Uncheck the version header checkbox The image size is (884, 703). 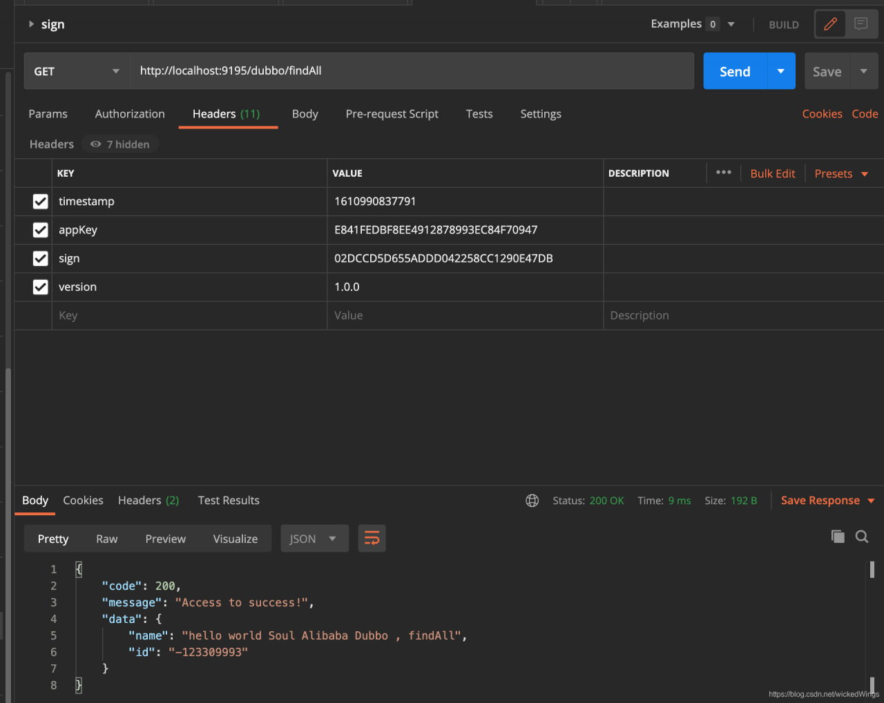(x=41, y=287)
